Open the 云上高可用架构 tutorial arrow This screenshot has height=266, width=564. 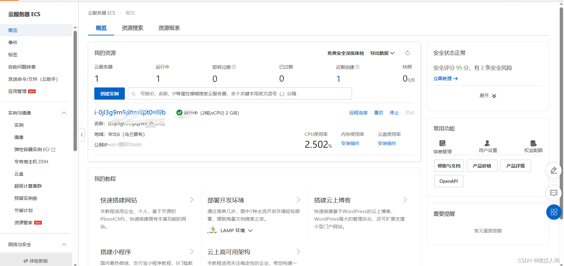[x=298, y=252]
